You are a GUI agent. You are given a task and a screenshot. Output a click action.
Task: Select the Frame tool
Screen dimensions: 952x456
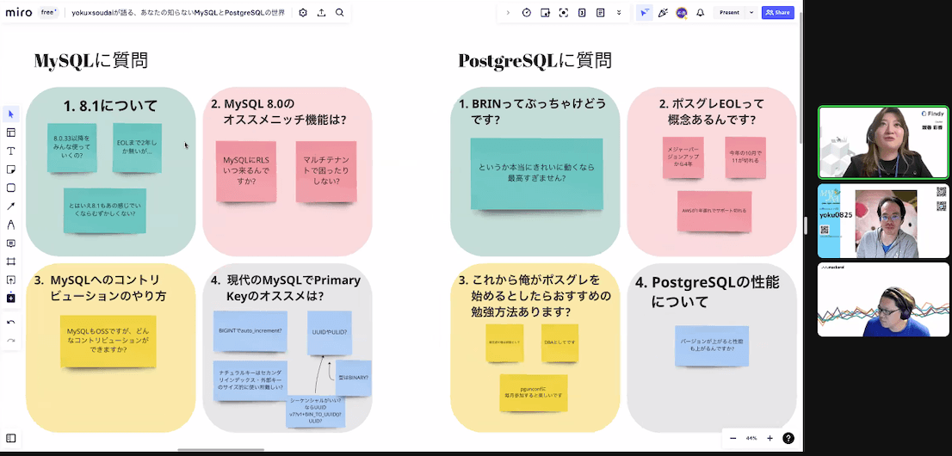pyautogui.click(x=11, y=262)
